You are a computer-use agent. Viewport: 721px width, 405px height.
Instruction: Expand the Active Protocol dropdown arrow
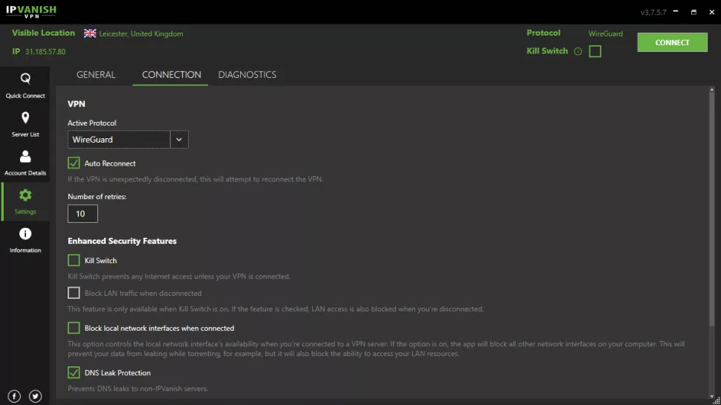pyautogui.click(x=179, y=139)
